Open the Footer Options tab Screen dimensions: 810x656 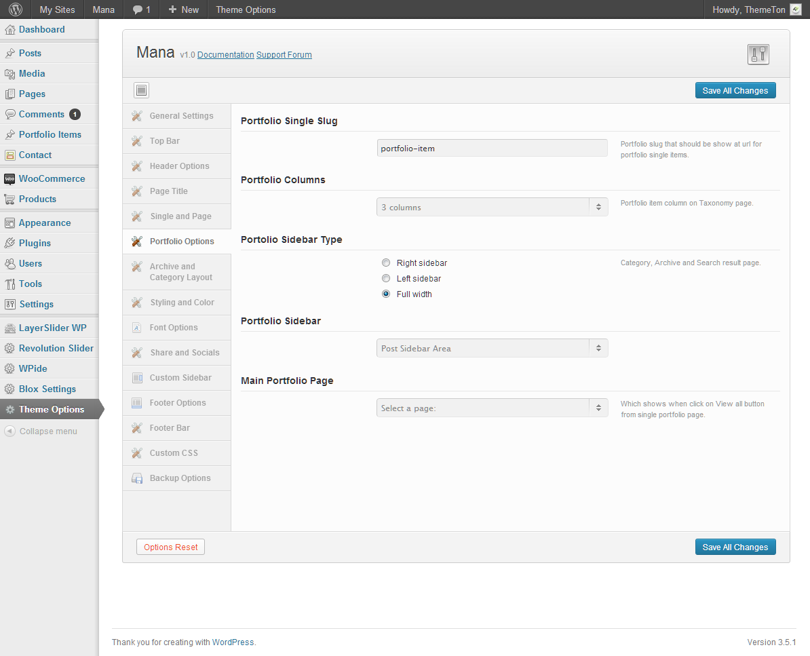point(177,403)
